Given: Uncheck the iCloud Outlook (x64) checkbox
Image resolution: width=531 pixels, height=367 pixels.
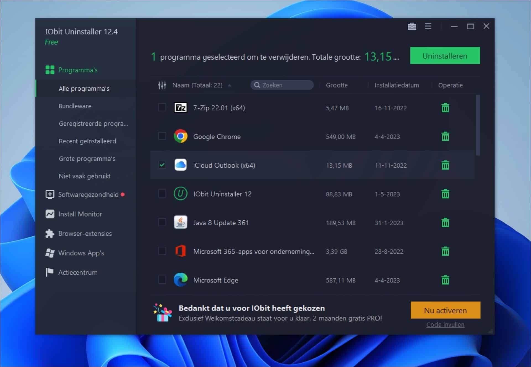Looking at the screenshot, I should pos(162,165).
